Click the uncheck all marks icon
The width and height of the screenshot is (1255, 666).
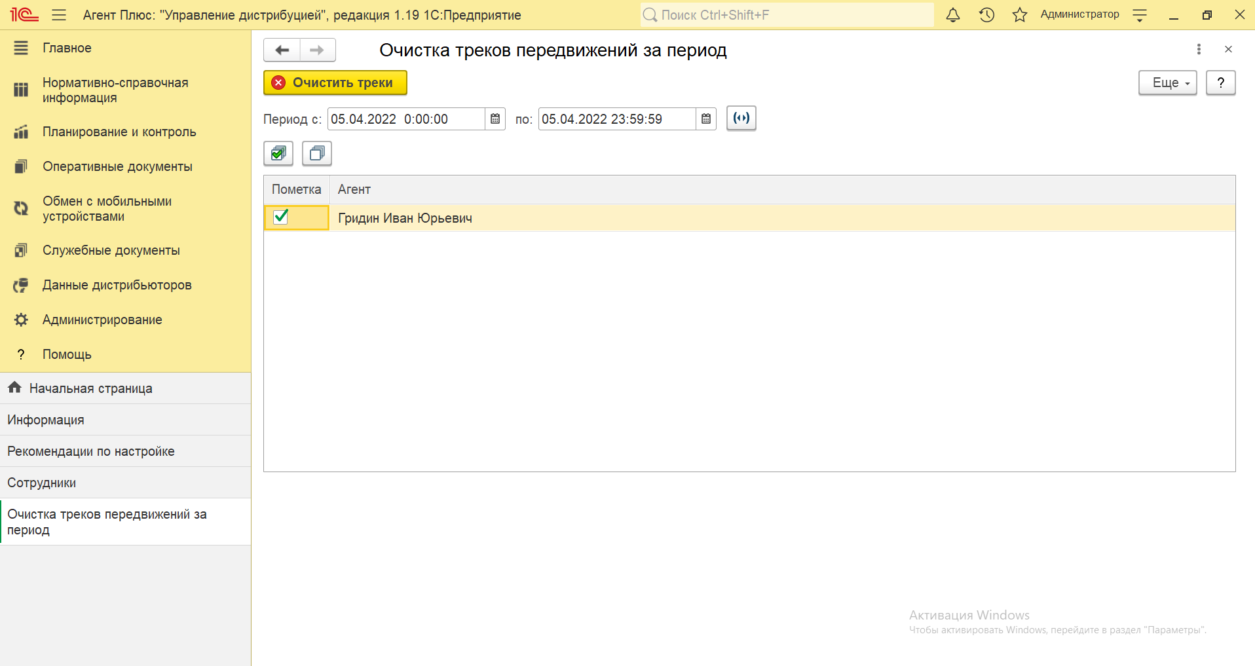317,154
